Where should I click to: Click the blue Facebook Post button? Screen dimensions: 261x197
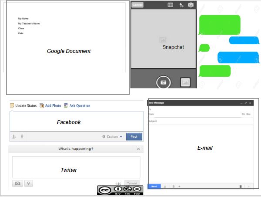pos(134,137)
